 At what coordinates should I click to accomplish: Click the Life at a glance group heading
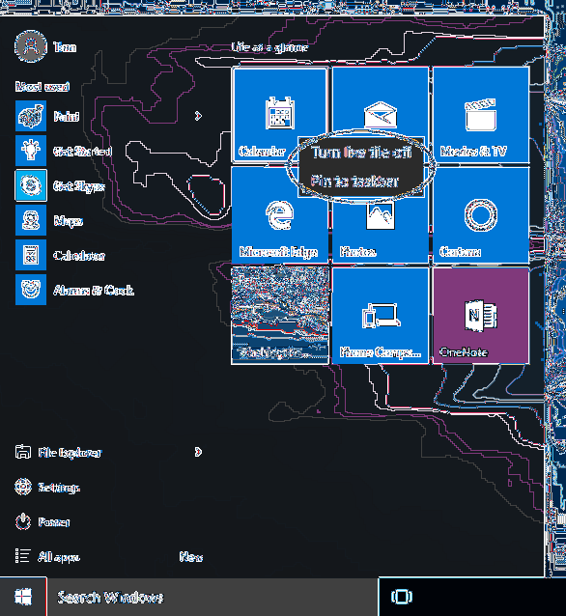pyautogui.click(x=269, y=47)
